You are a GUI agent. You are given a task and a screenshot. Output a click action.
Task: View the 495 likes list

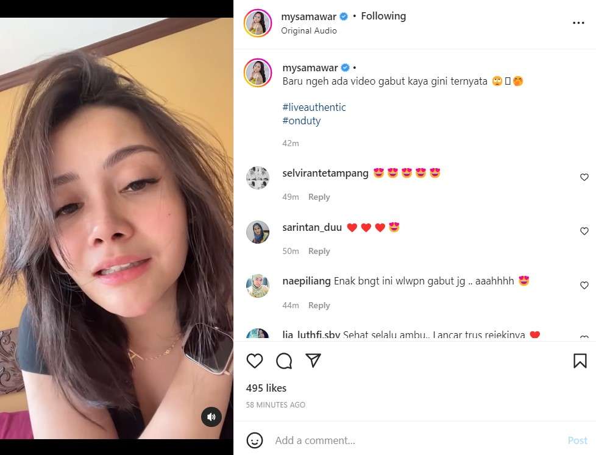[x=266, y=388]
